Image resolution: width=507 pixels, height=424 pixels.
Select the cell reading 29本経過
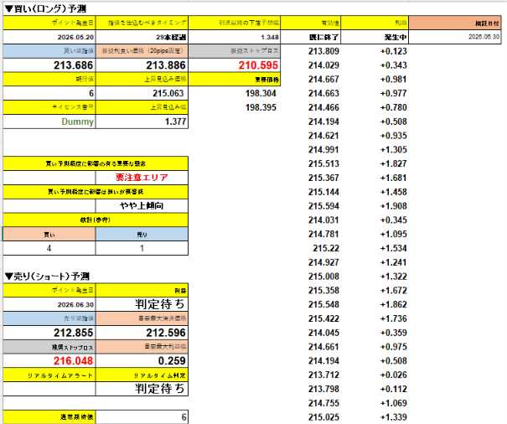click(142, 37)
